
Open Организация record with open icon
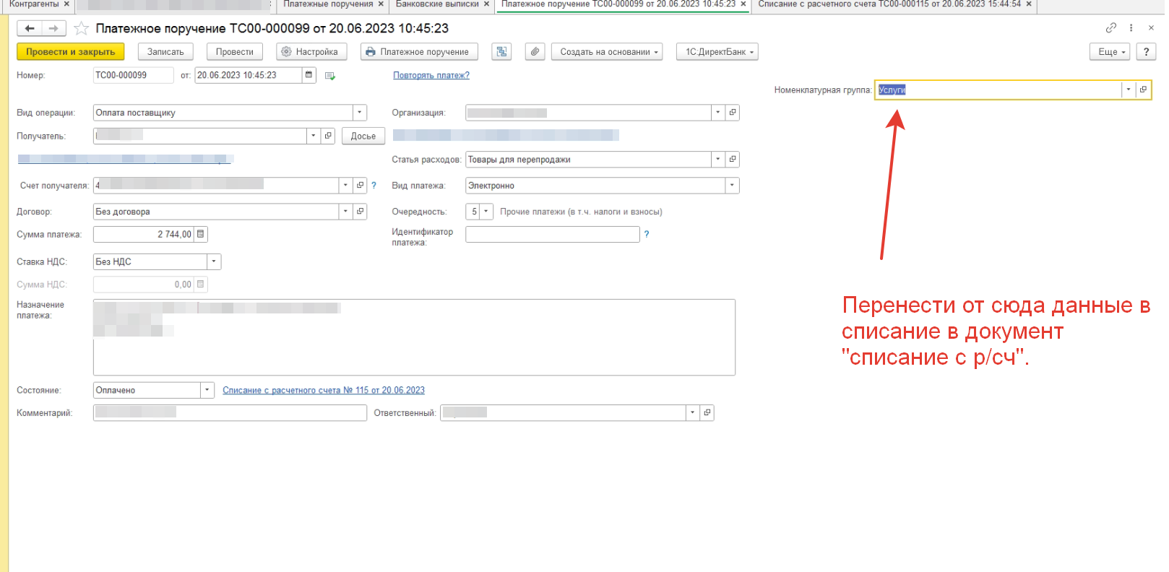733,113
